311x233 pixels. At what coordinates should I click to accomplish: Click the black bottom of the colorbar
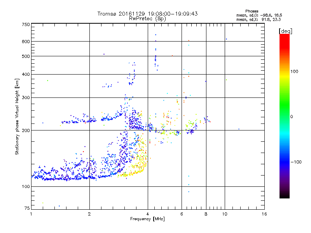pyautogui.click(x=285, y=195)
